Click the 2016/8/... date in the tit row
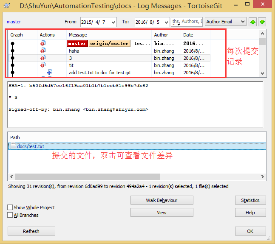 (x=194, y=65)
